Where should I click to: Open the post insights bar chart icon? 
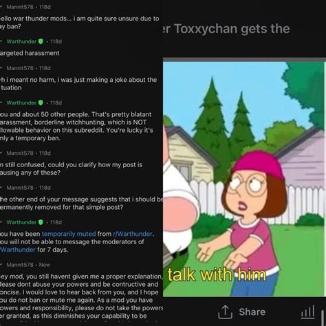pyautogui.click(x=307, y=312)
